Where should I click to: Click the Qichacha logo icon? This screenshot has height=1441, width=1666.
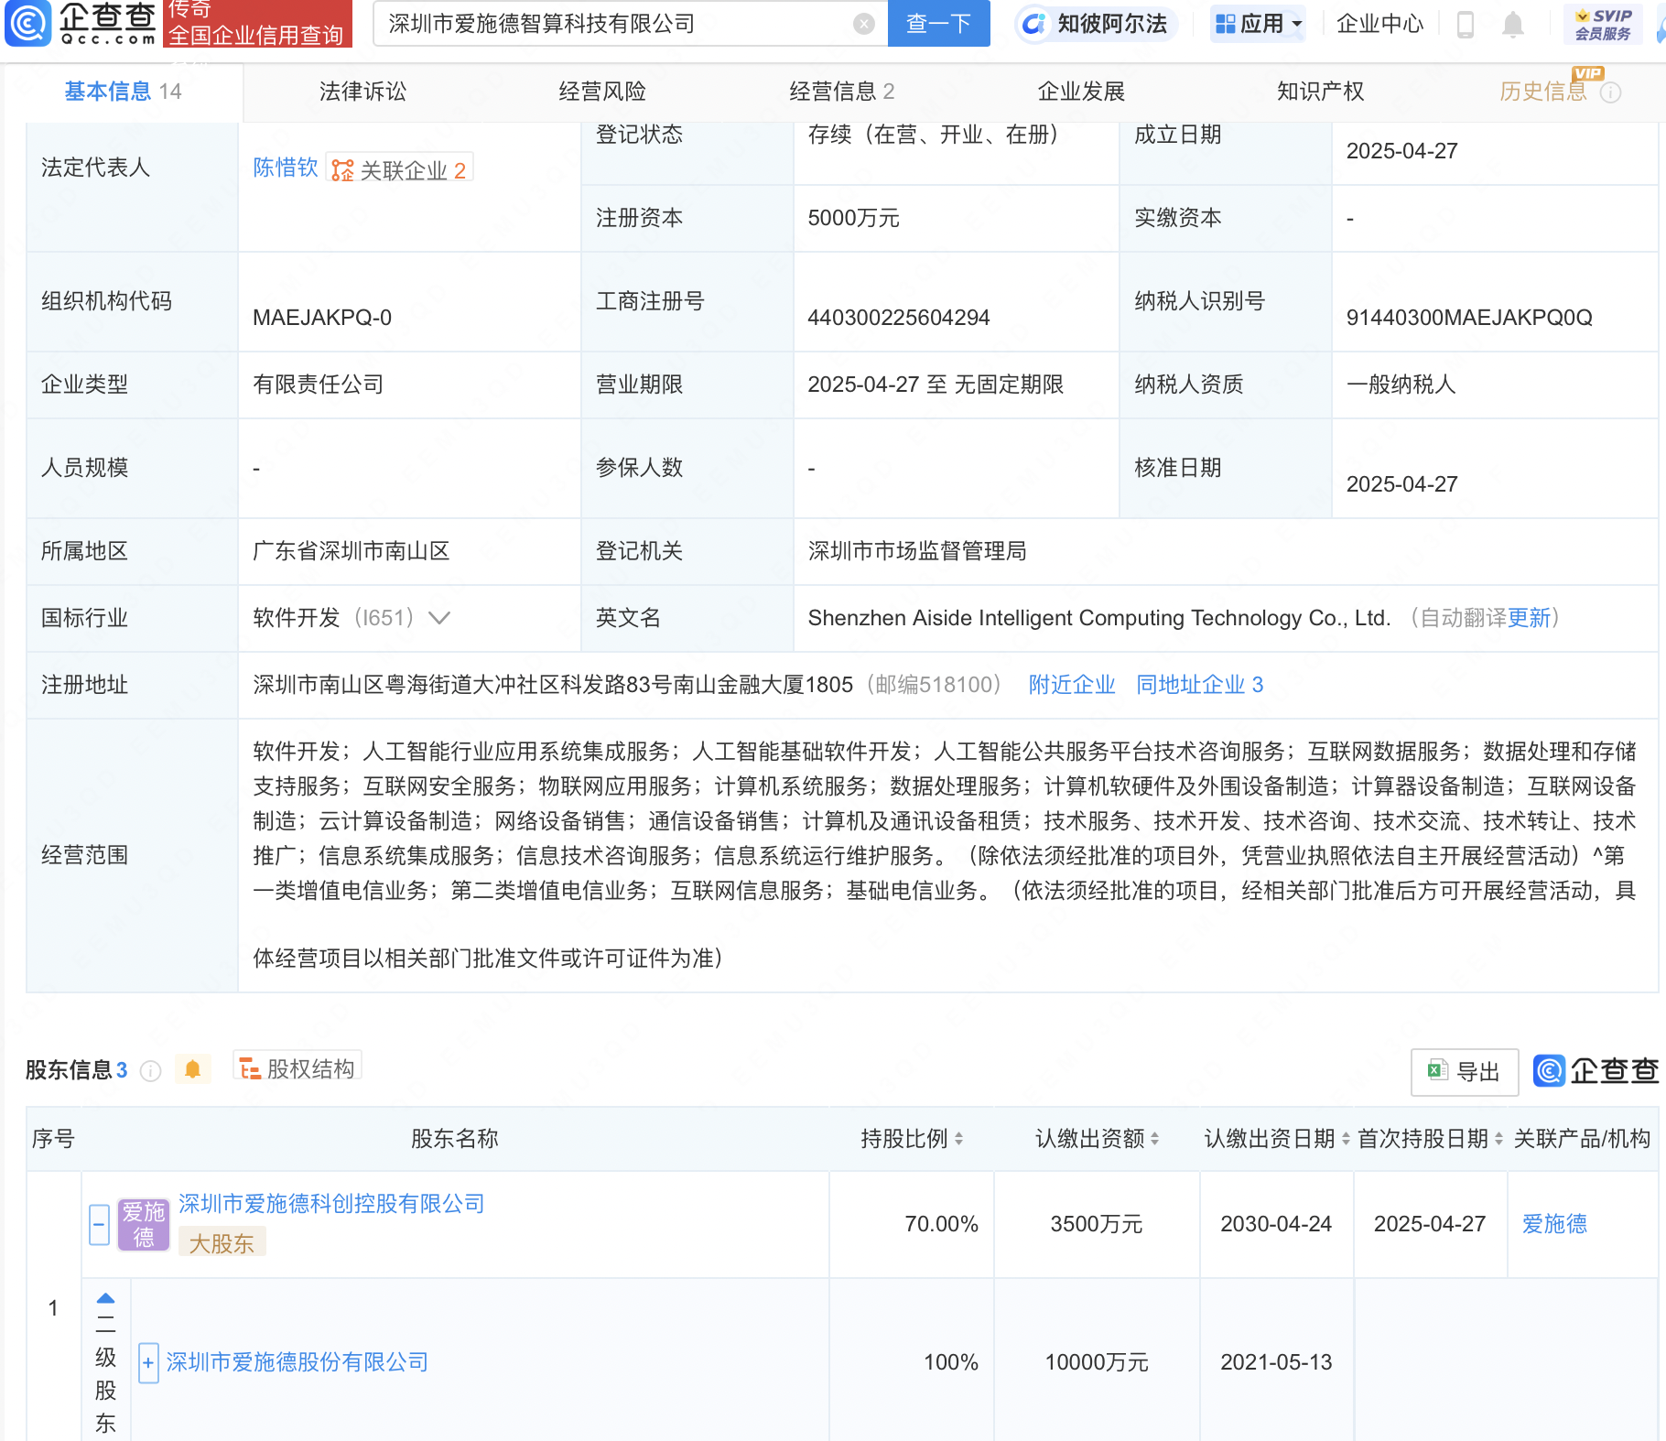tap(28, 23)
